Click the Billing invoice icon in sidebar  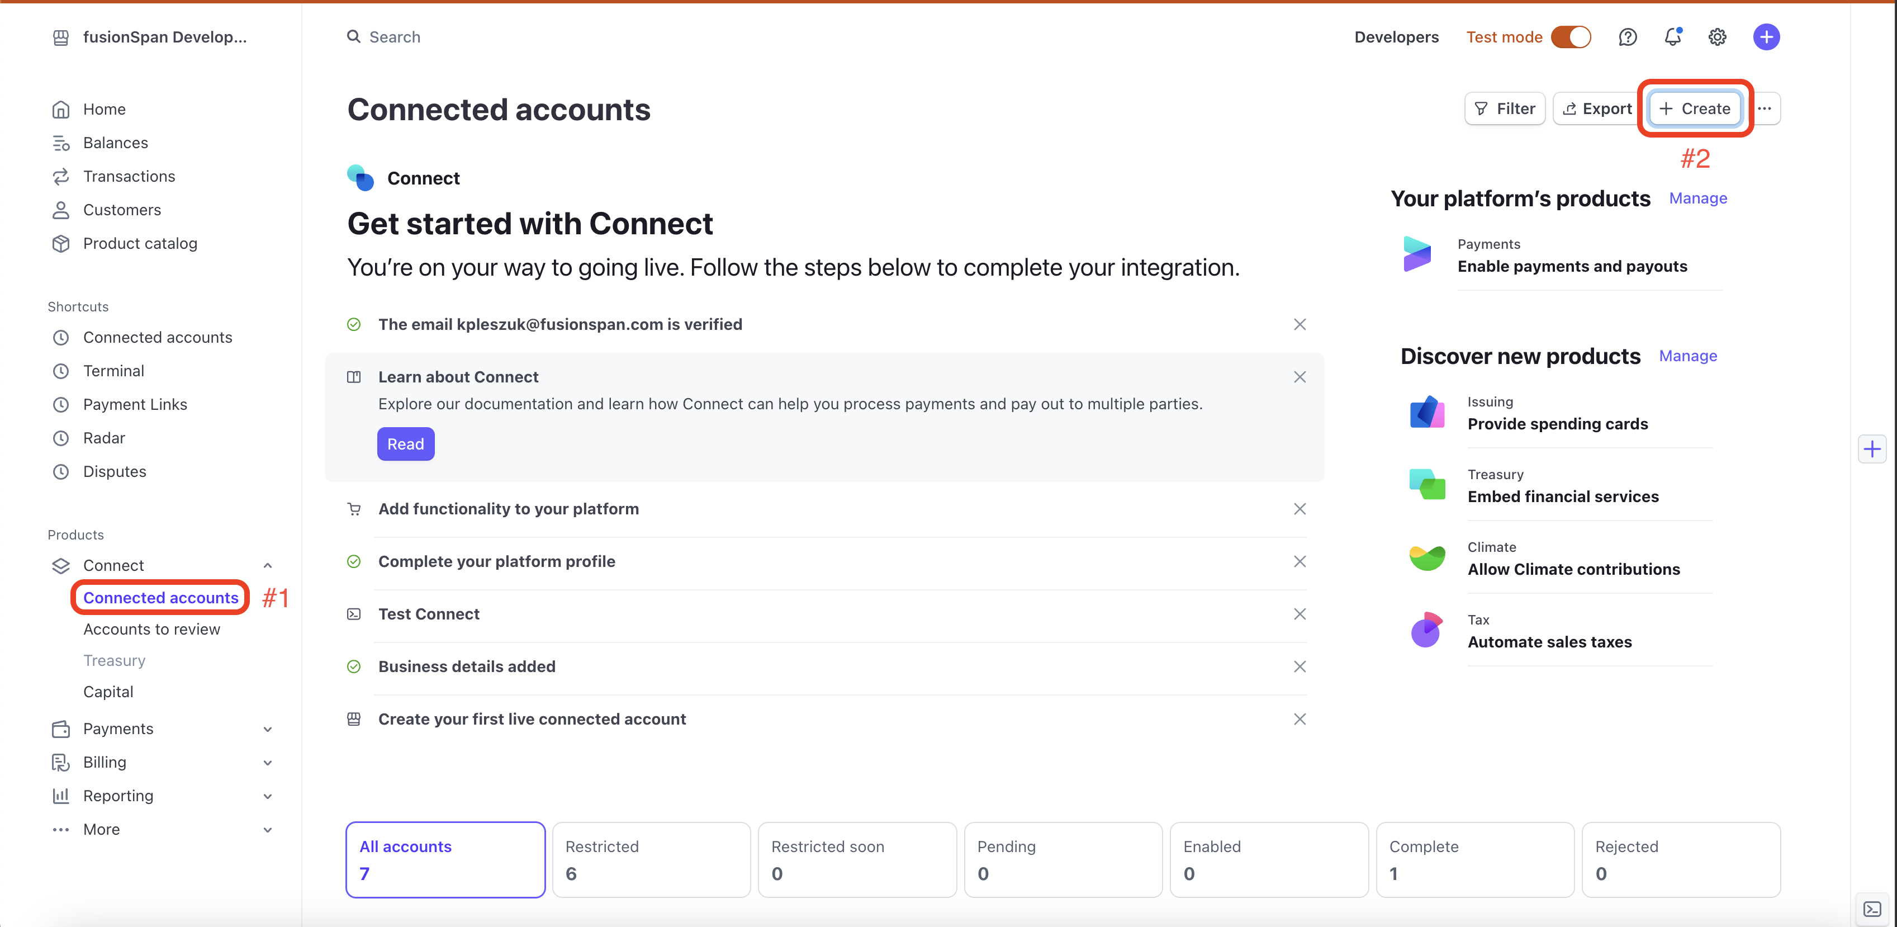pos(61,762)
